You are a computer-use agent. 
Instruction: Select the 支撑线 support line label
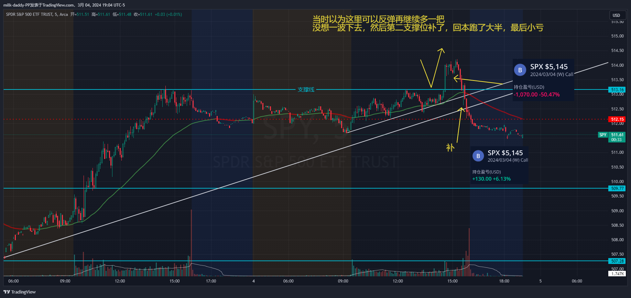coord(306,90)
